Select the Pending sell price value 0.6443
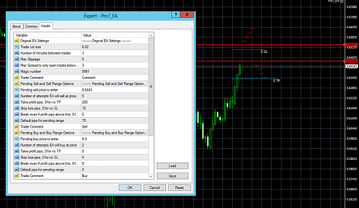 [x=115, y=90]
